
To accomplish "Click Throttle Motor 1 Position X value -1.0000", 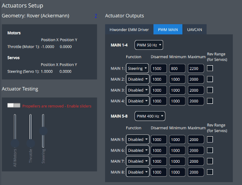I will 47,47.
